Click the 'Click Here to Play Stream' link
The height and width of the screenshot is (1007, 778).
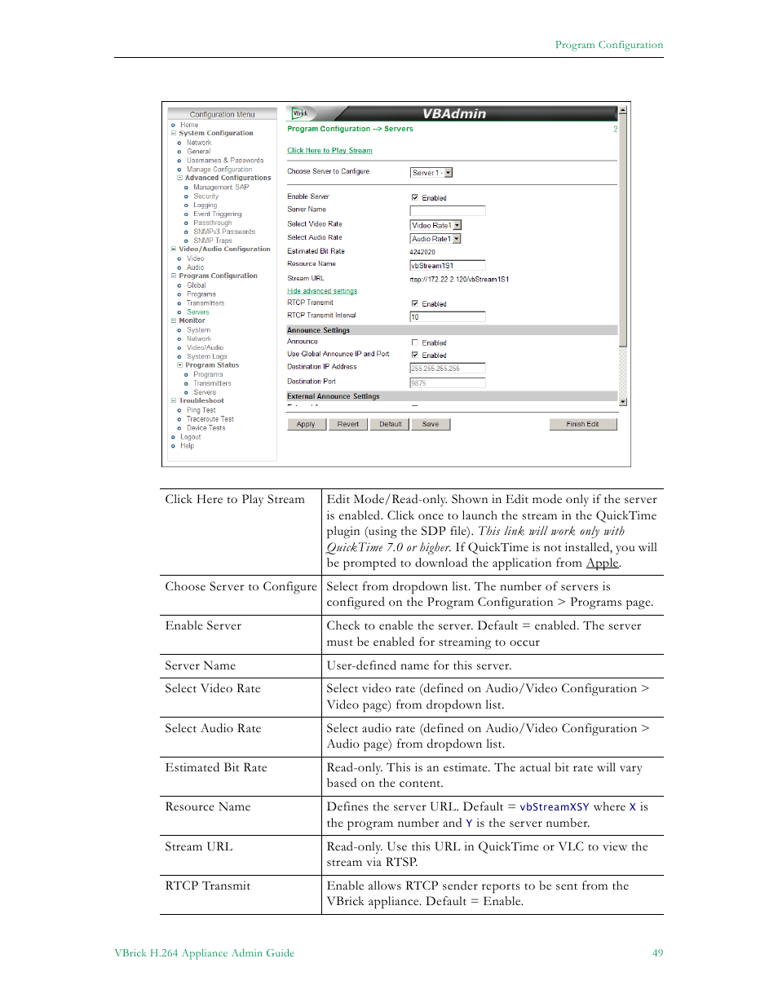(329, 151)
